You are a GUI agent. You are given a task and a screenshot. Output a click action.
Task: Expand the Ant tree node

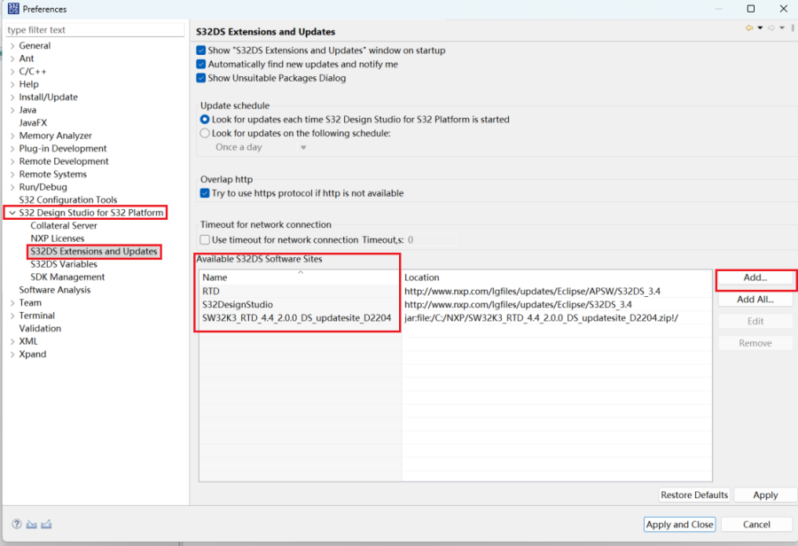pos(12,58)
